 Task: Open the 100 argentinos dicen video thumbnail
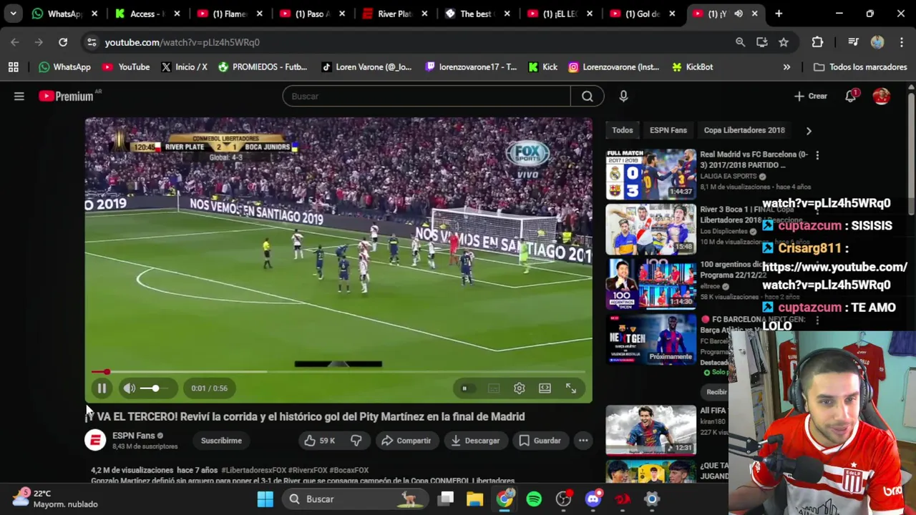click(651, 285)
